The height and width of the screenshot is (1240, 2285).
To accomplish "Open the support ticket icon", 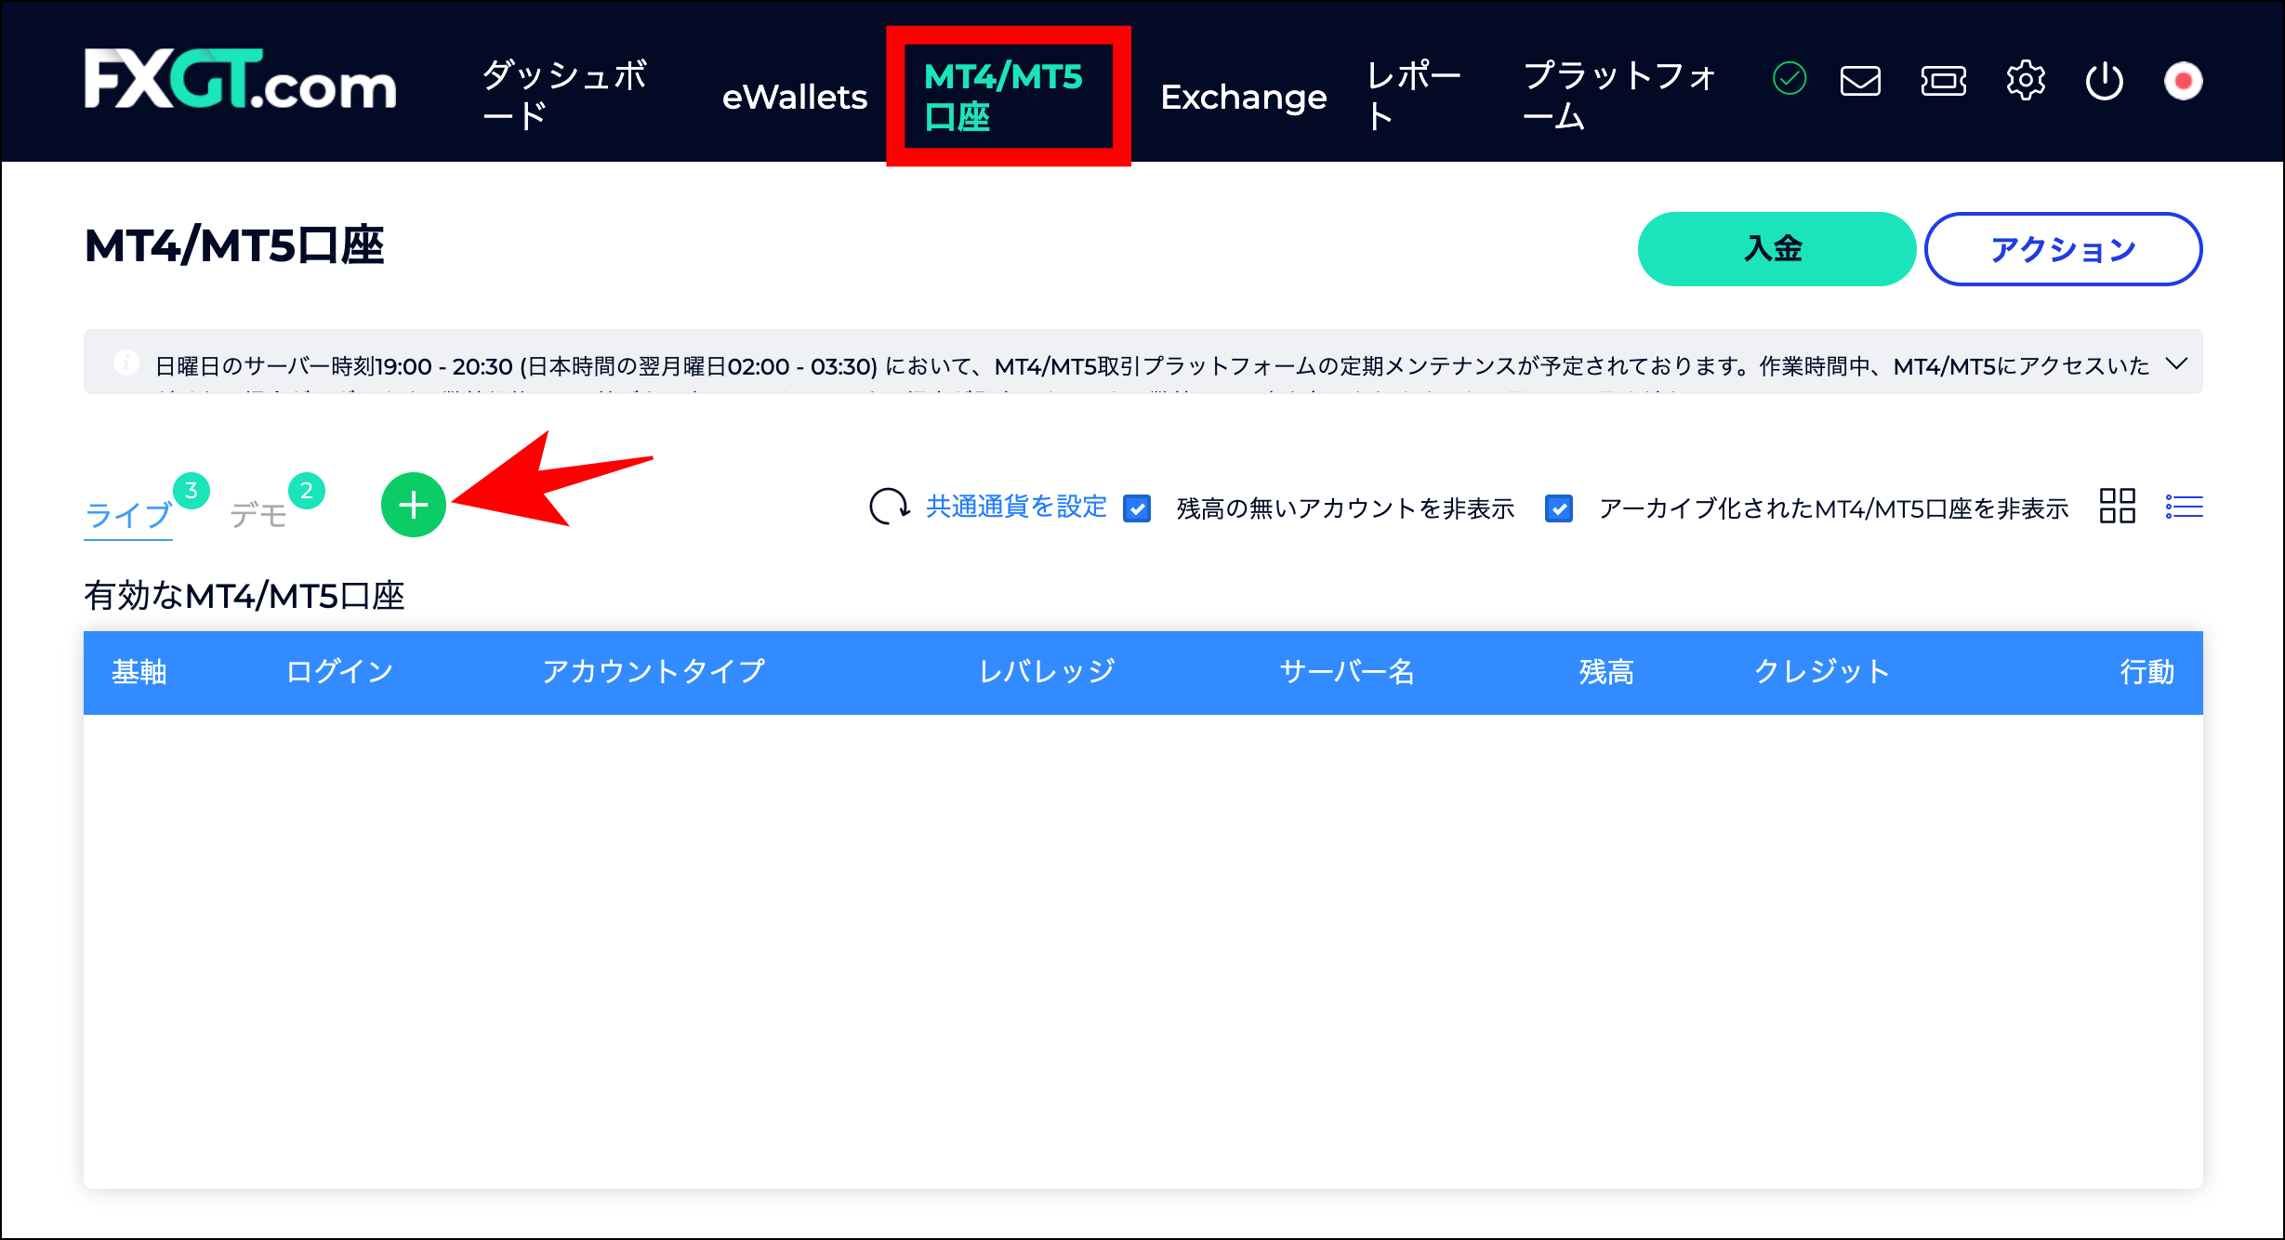I will pos(1943,82).
